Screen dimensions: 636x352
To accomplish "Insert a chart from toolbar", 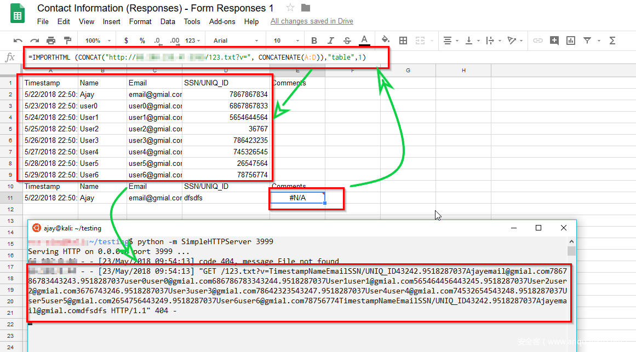I will 571,41.
